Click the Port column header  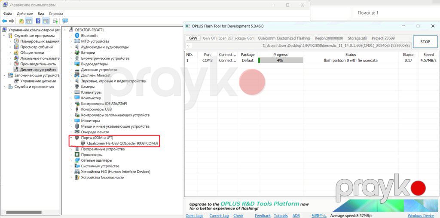pos(208,55)
